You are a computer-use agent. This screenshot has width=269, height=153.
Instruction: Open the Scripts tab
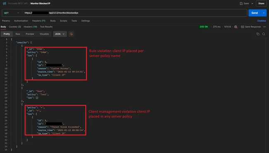(63, 21)
